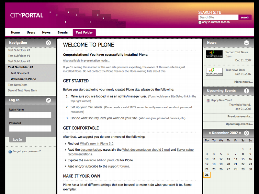Click the Log In portlet key icon

point(48,100)
